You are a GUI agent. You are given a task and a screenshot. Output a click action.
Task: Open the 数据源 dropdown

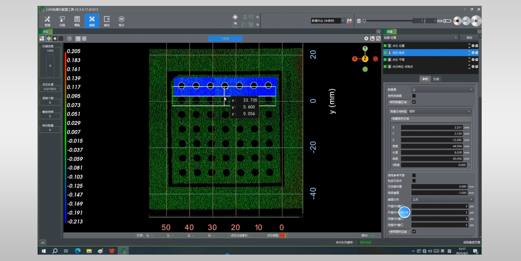(x=442, y=90)
